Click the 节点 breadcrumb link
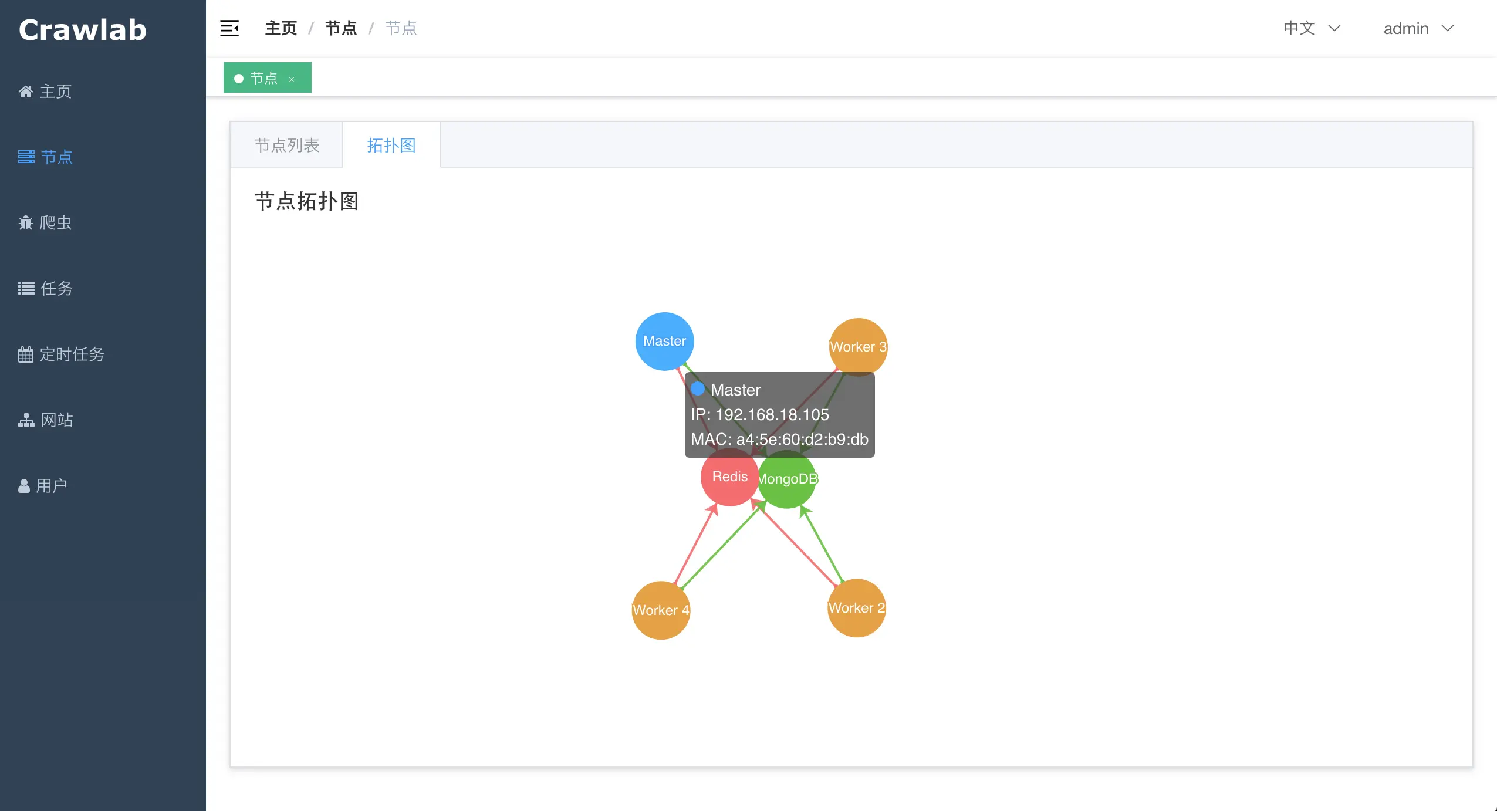 click(x=341, y=28)
